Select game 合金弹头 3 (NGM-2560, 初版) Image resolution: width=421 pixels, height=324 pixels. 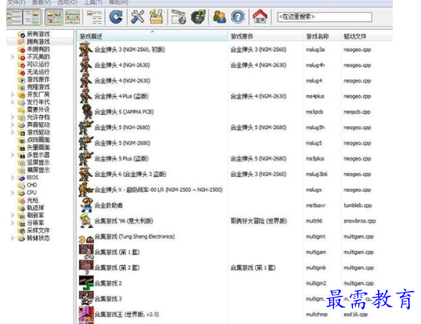point(130,49)
